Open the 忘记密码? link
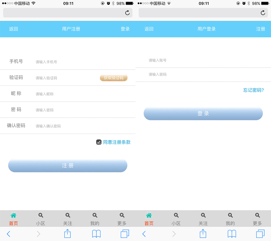The image size is (271, 241). click(253, 90)
